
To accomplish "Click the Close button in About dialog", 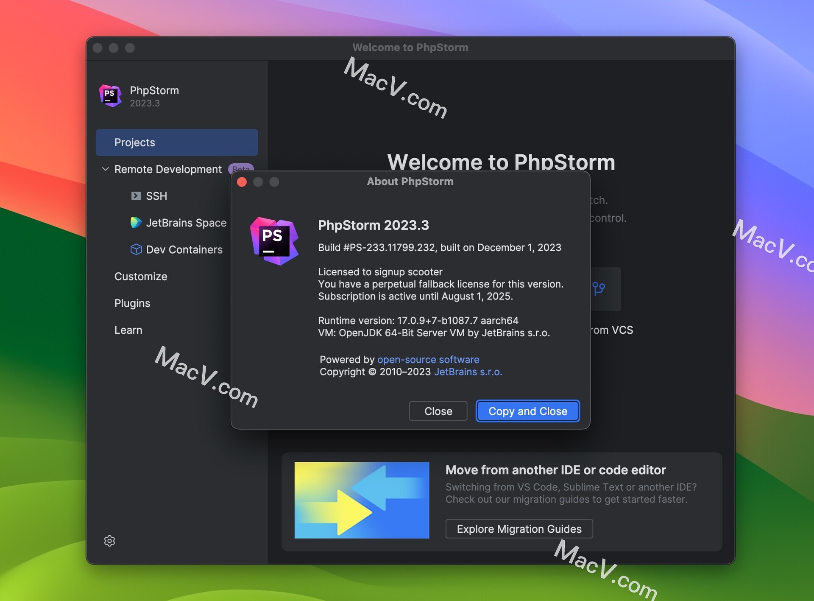I will 438,411.
